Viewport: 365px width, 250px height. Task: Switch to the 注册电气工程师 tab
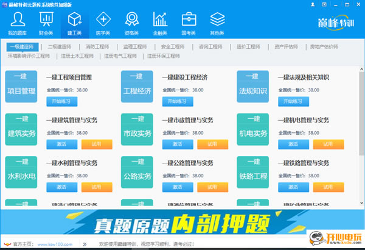(x=120, y=56)
